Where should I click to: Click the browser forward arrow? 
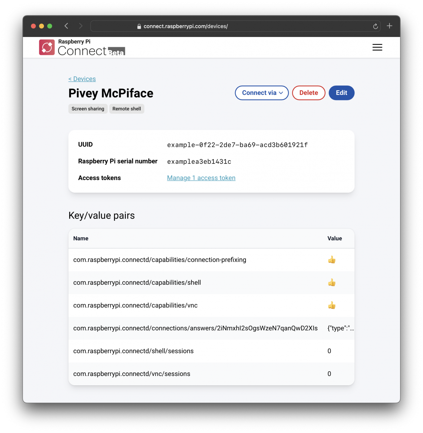[x=81, y=26]
